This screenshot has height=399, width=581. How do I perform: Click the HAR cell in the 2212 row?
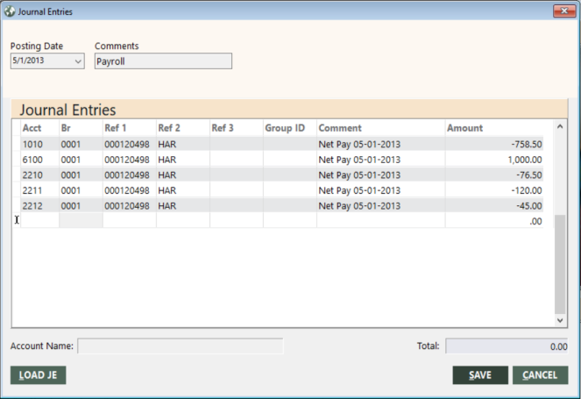click(183, 206)
